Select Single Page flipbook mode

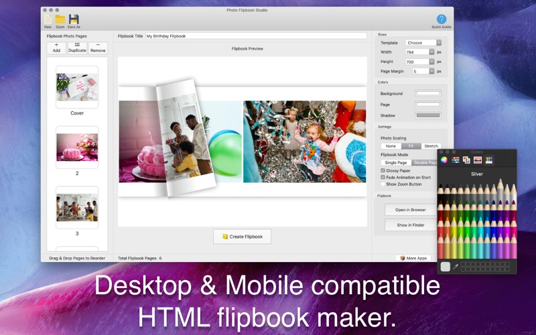tap(396, 163)
